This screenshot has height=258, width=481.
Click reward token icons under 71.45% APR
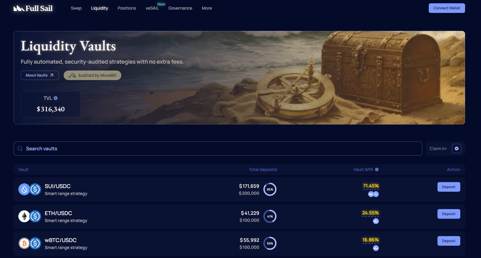tap(373, 194)
